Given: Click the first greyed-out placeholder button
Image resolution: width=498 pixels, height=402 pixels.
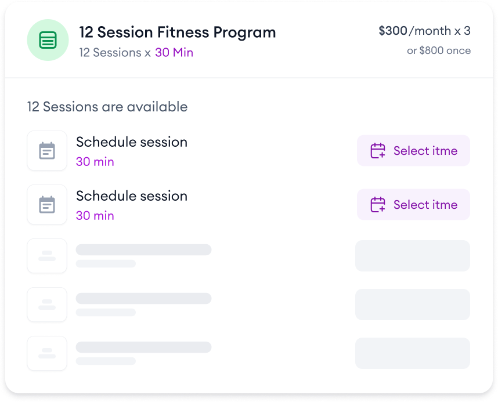Looking at the screenshot, I should [x=413, y=256].
